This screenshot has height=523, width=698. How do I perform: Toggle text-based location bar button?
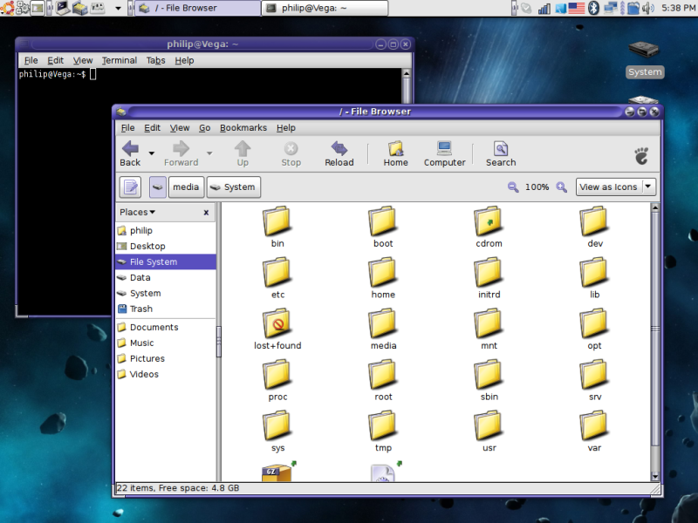(130, 187)
